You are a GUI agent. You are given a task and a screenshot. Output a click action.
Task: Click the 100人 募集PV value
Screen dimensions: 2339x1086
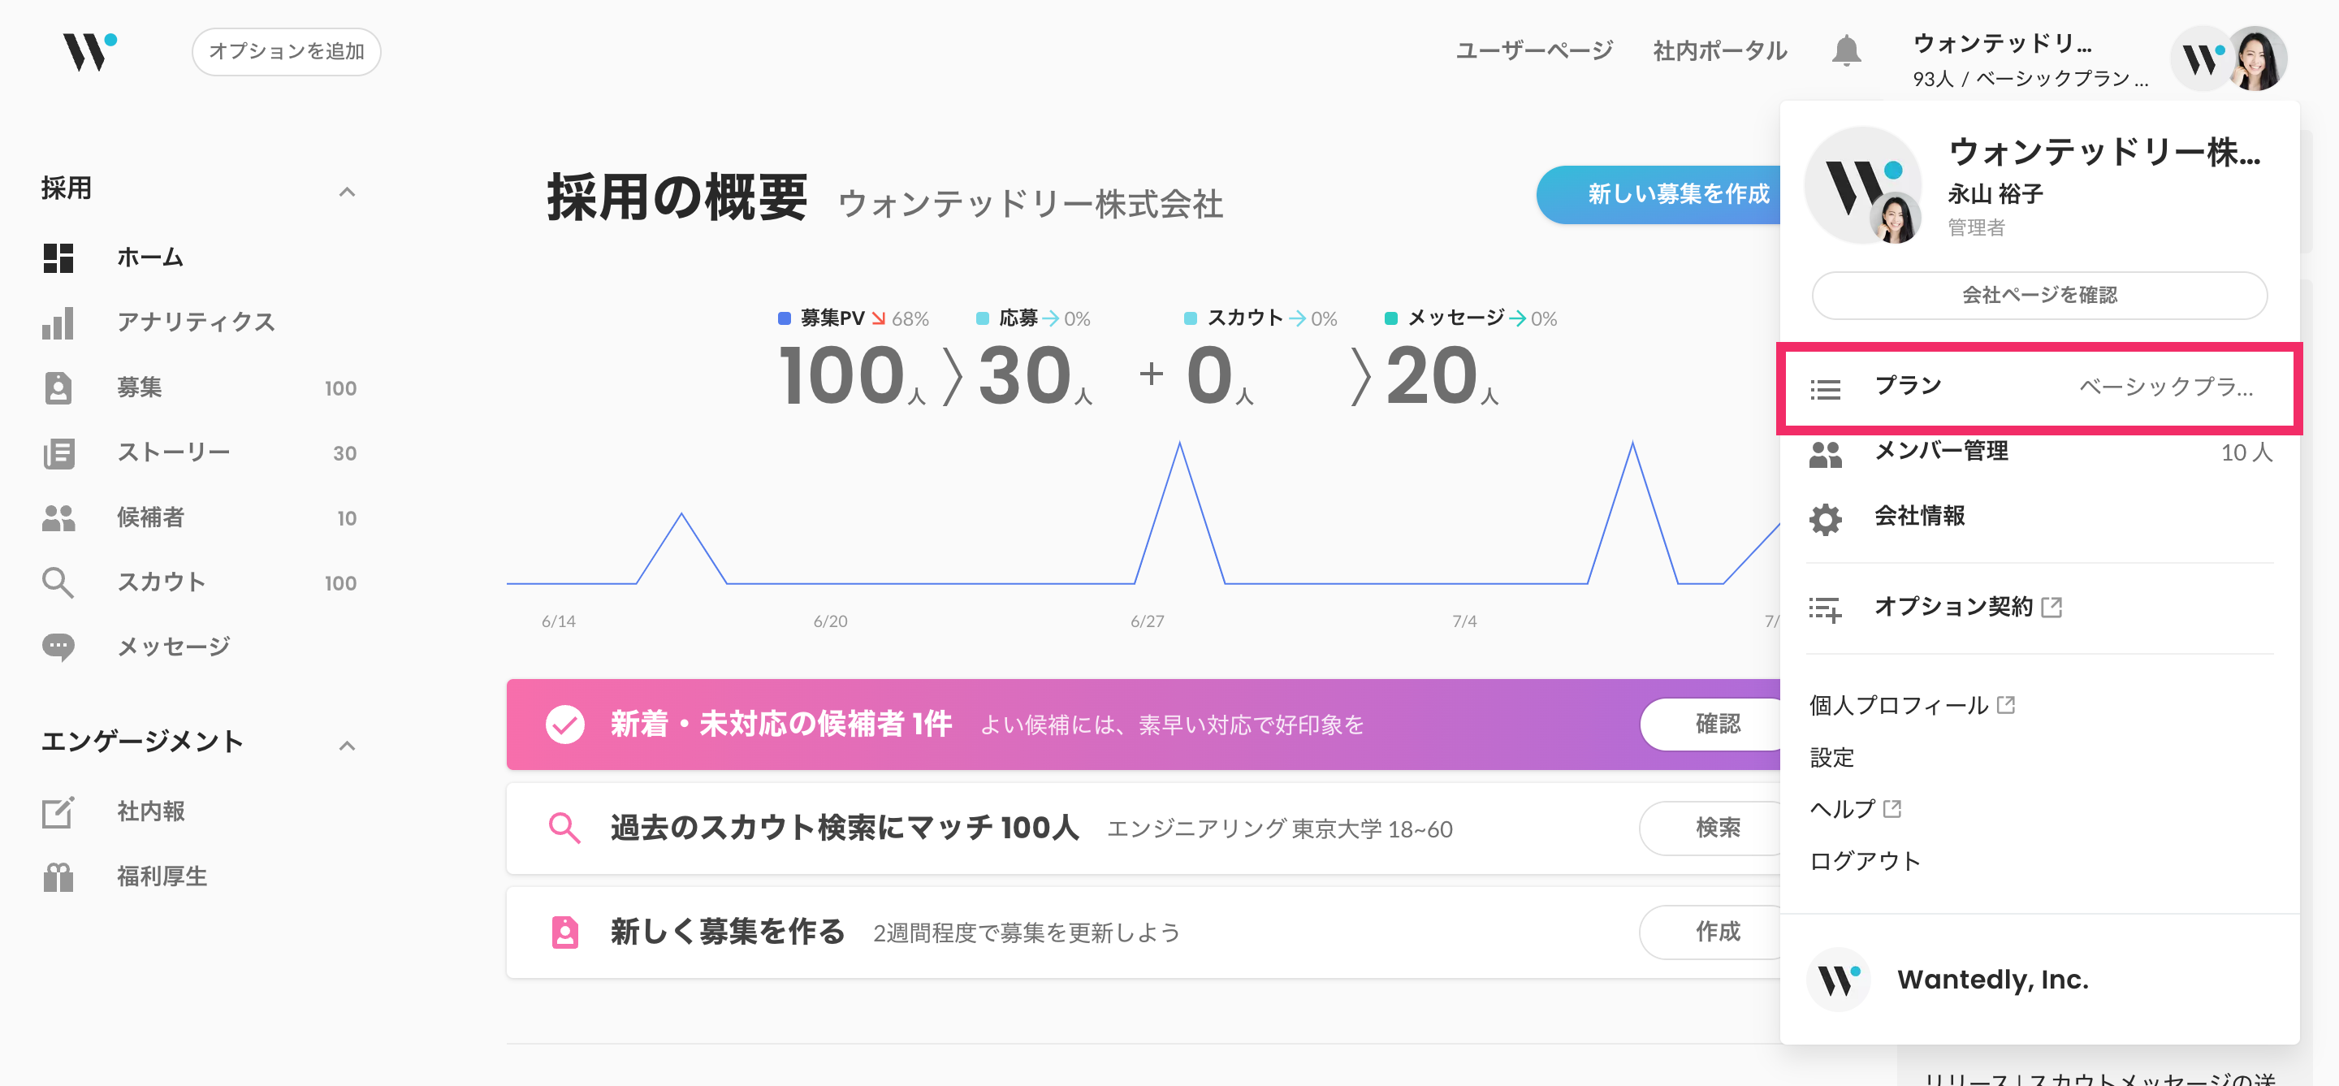coord(852,376)
